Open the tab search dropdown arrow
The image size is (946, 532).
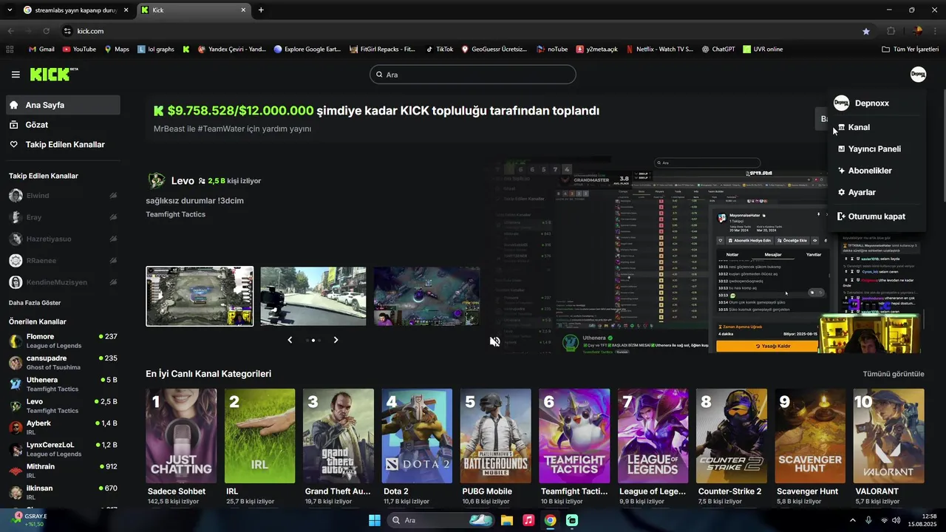click(x=10, y=10)
